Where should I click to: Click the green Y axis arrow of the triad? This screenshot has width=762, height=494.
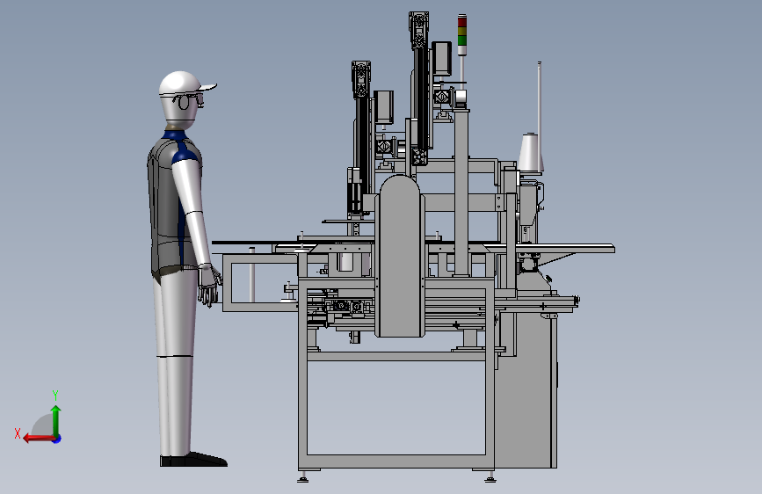pos(56,420)
